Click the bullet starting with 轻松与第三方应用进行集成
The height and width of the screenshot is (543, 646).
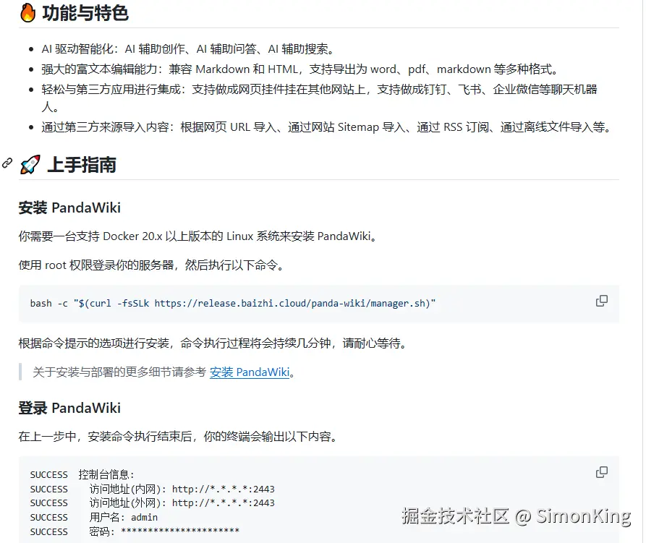coord(319,98)
